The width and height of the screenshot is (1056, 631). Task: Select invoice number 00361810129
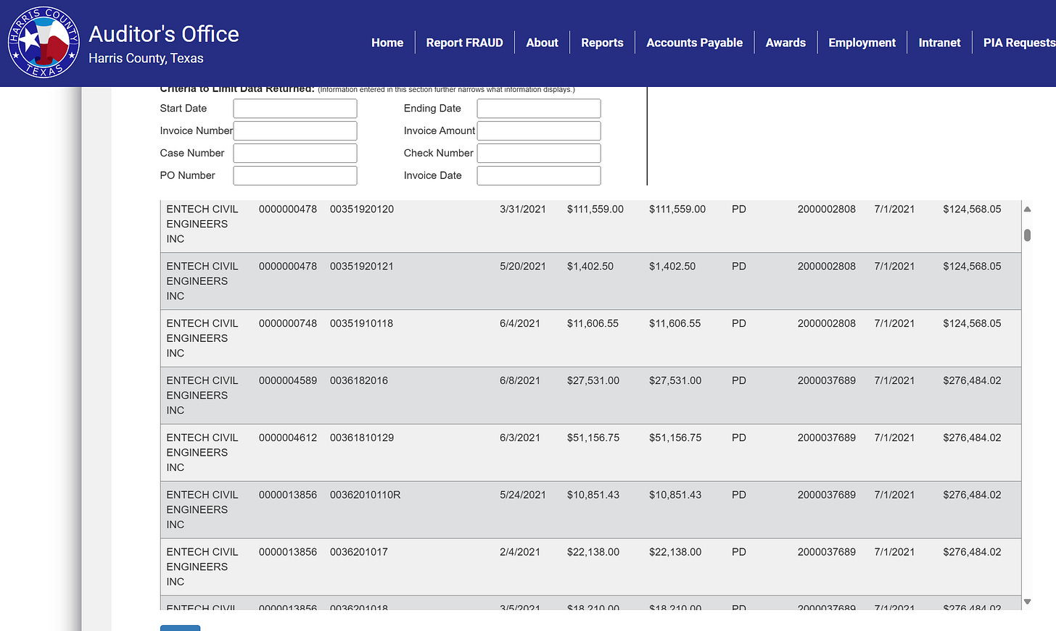point(362,438)
